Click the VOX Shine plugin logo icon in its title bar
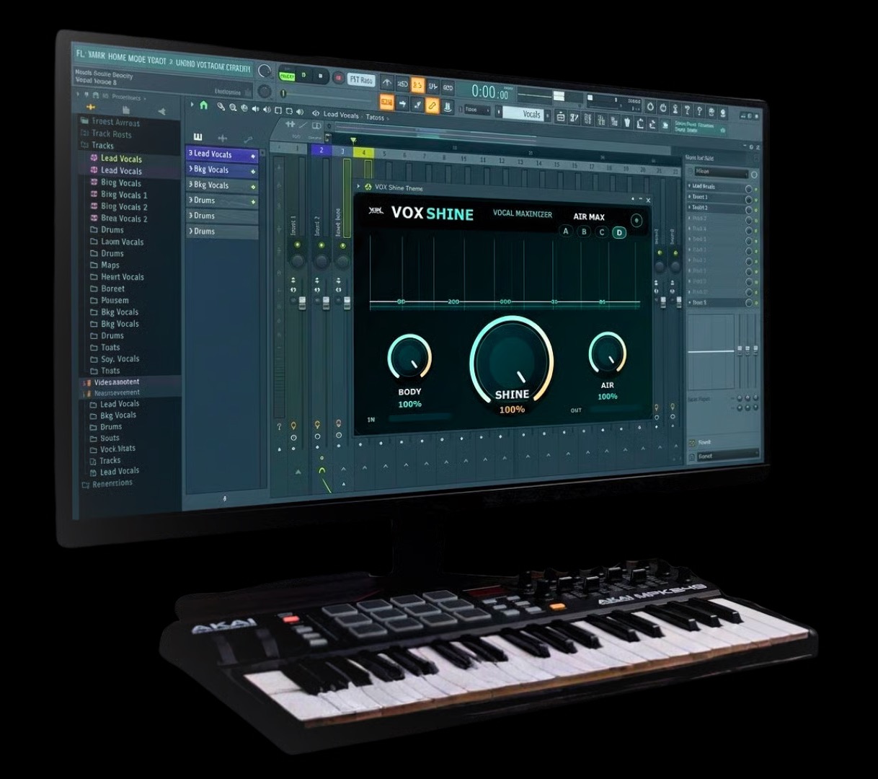Screen dimensions: 878x779 tap(368, 188)
